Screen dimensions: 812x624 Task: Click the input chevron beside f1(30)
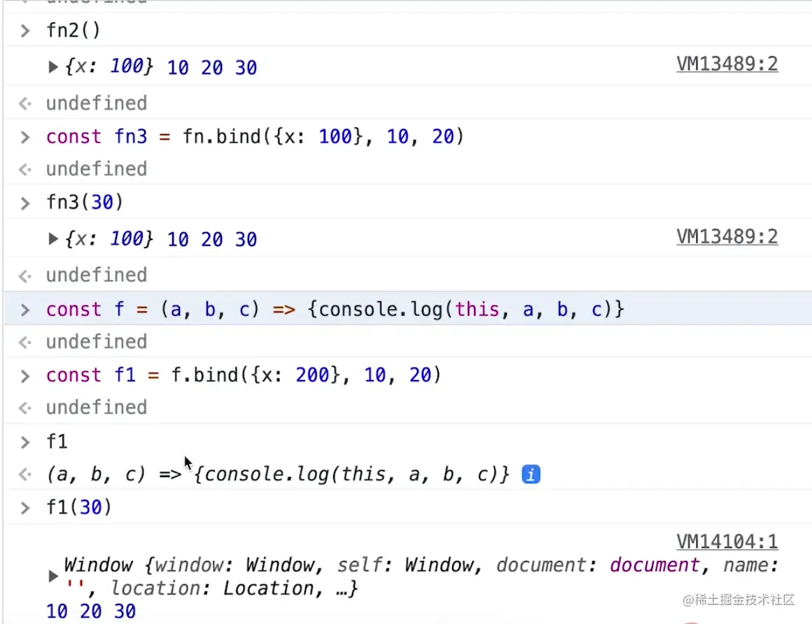[25, 508]
